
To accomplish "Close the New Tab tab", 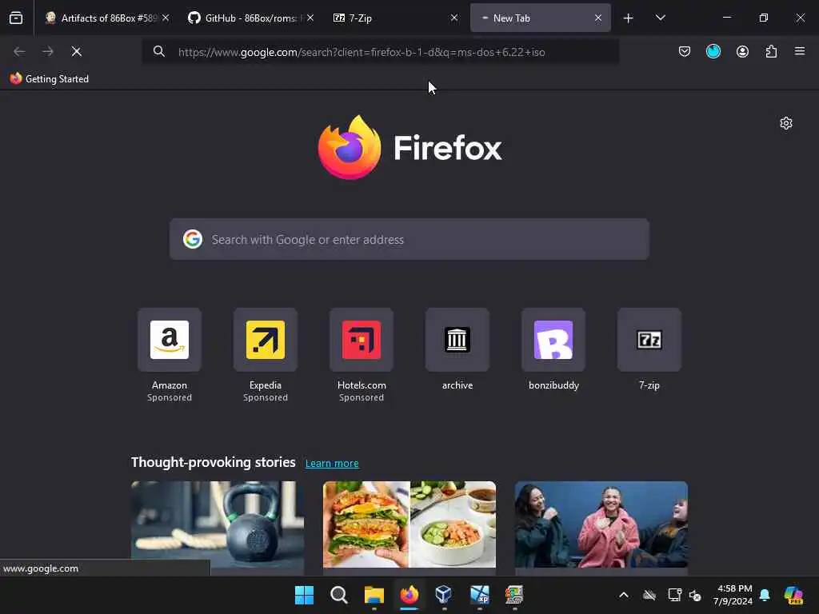I will [598, 18].
